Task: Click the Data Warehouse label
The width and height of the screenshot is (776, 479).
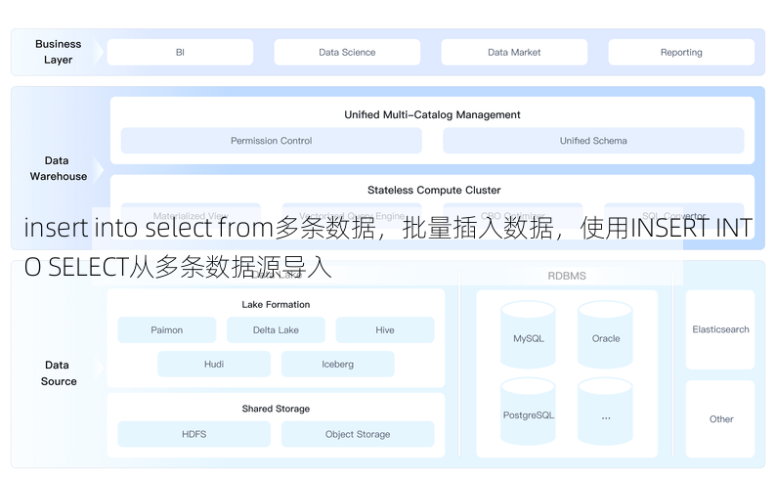Action: [58, 168]
